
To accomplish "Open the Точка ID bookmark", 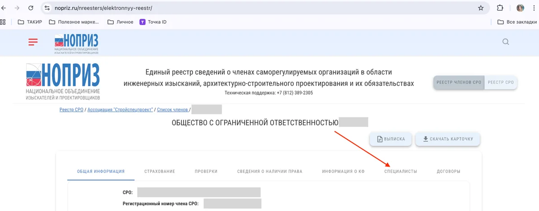I will (153, 22).
